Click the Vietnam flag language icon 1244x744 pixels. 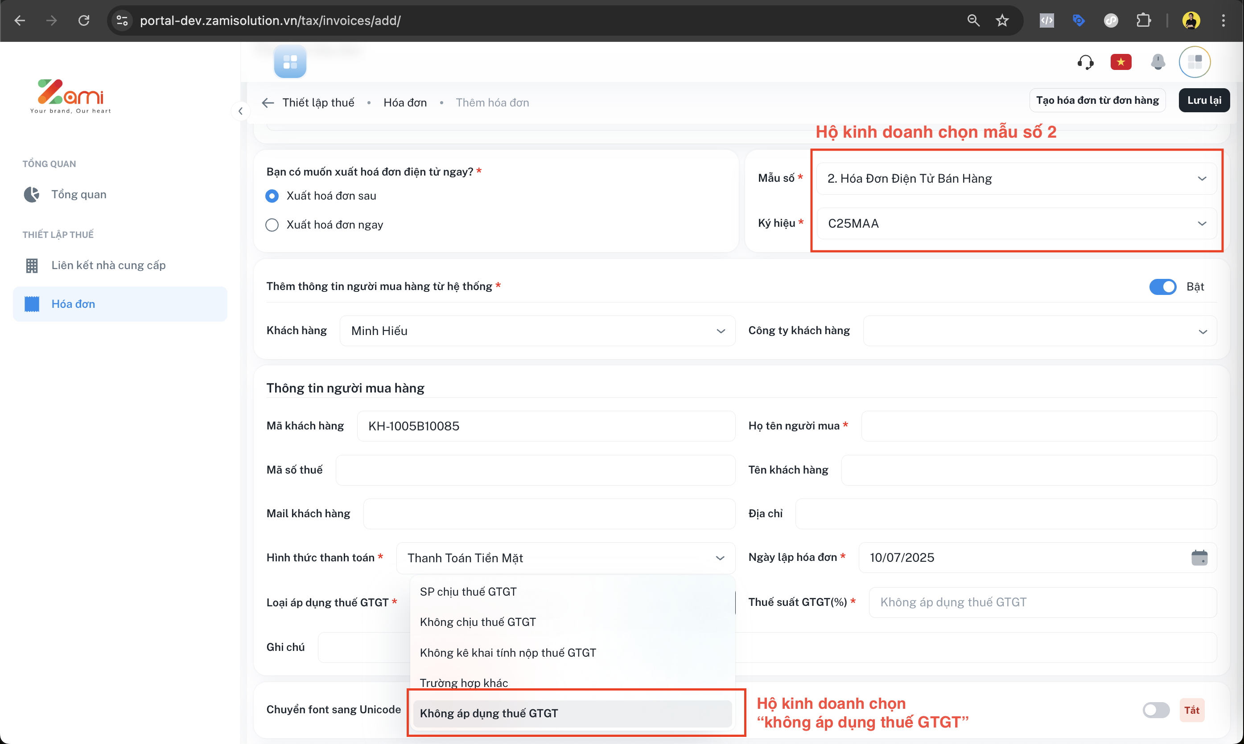1120,62
